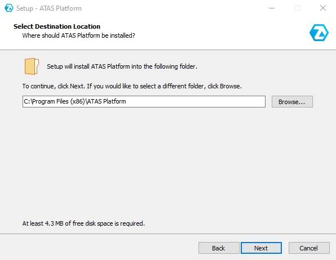Click the orange folder icon
The width and height of the screenshot is (336, 260).
pos(32,66)
